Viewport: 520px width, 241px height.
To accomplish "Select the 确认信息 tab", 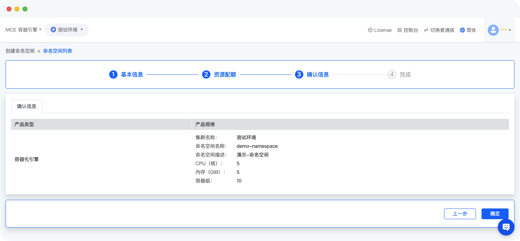I will tap(27, 106).
